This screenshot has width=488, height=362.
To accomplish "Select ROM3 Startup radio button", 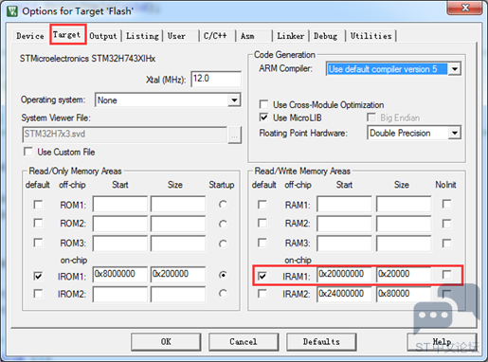I will (x=223, y=244).
